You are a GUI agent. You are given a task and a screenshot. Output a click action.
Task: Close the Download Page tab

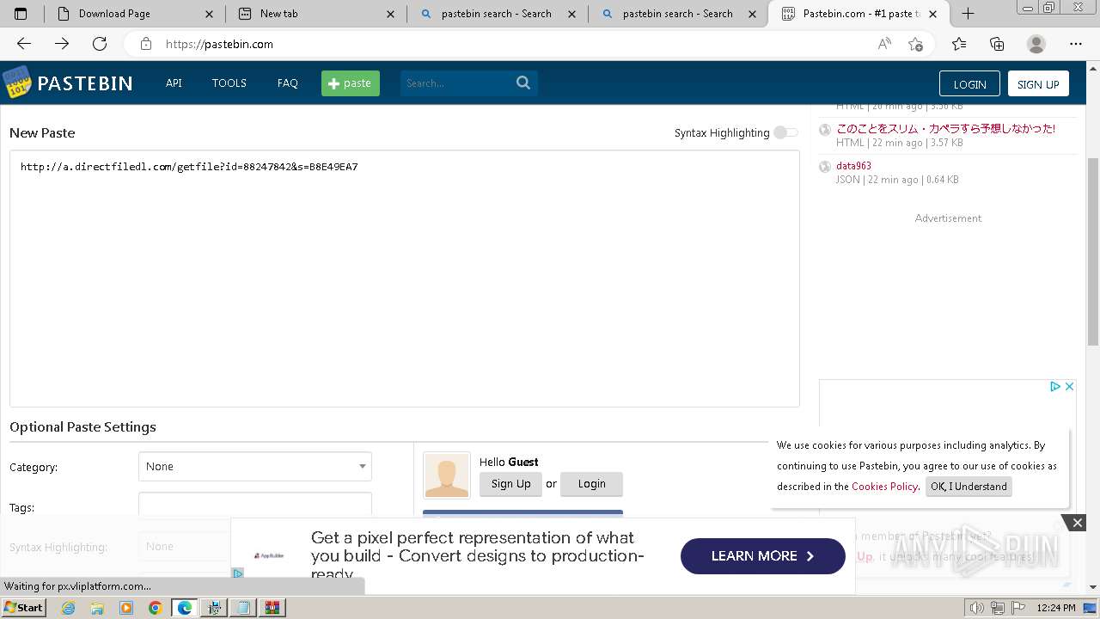[210, 14]
